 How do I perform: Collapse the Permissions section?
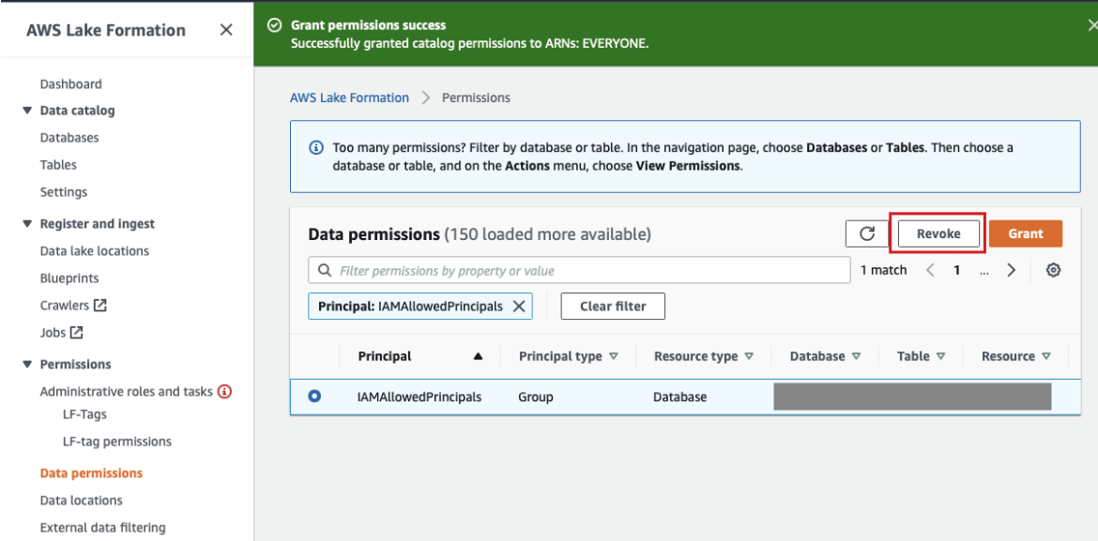(27, 365)
